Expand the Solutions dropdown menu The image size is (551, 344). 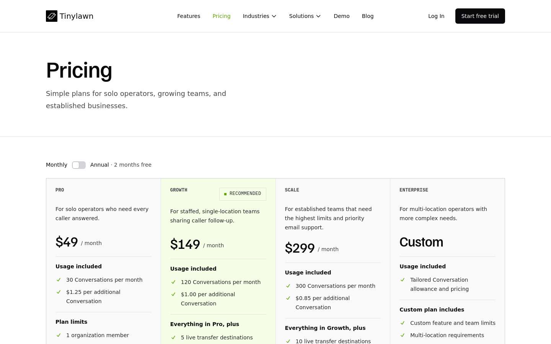(305, 16)
